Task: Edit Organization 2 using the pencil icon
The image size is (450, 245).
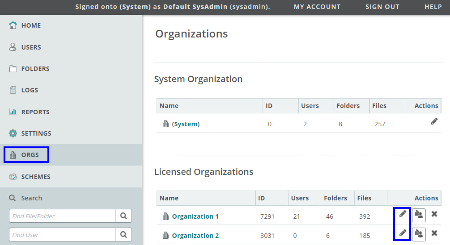Action: click(403, 233)
